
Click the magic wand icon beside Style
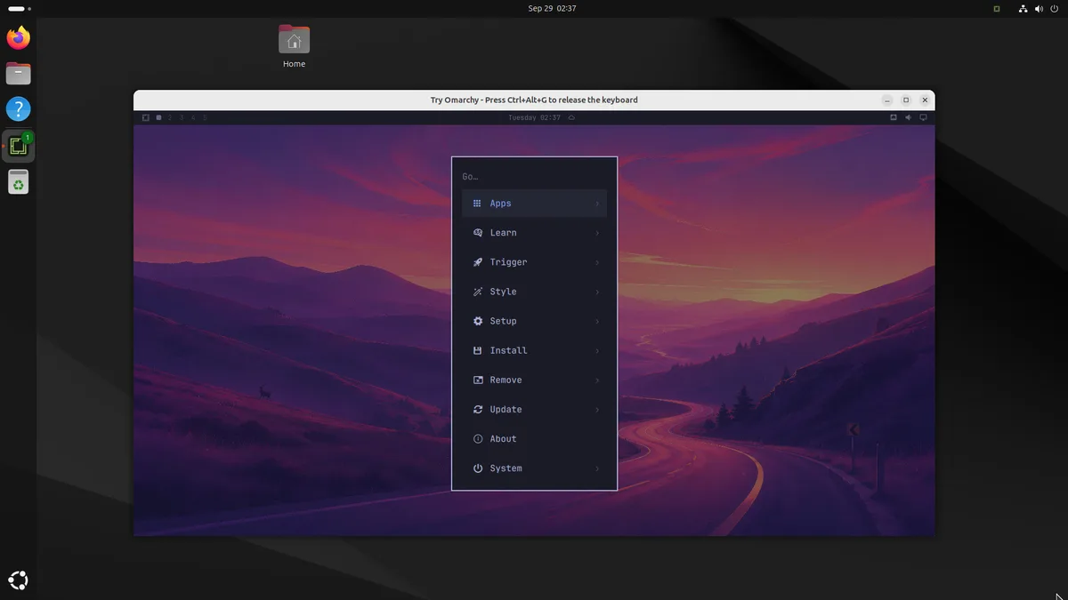click(x=477, y=292)
